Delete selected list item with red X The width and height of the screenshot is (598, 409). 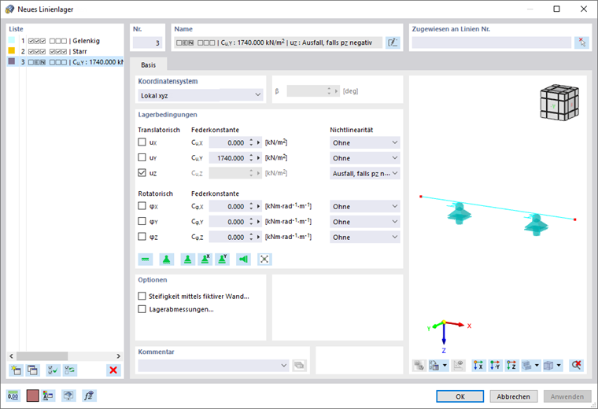tap(113, 370)
